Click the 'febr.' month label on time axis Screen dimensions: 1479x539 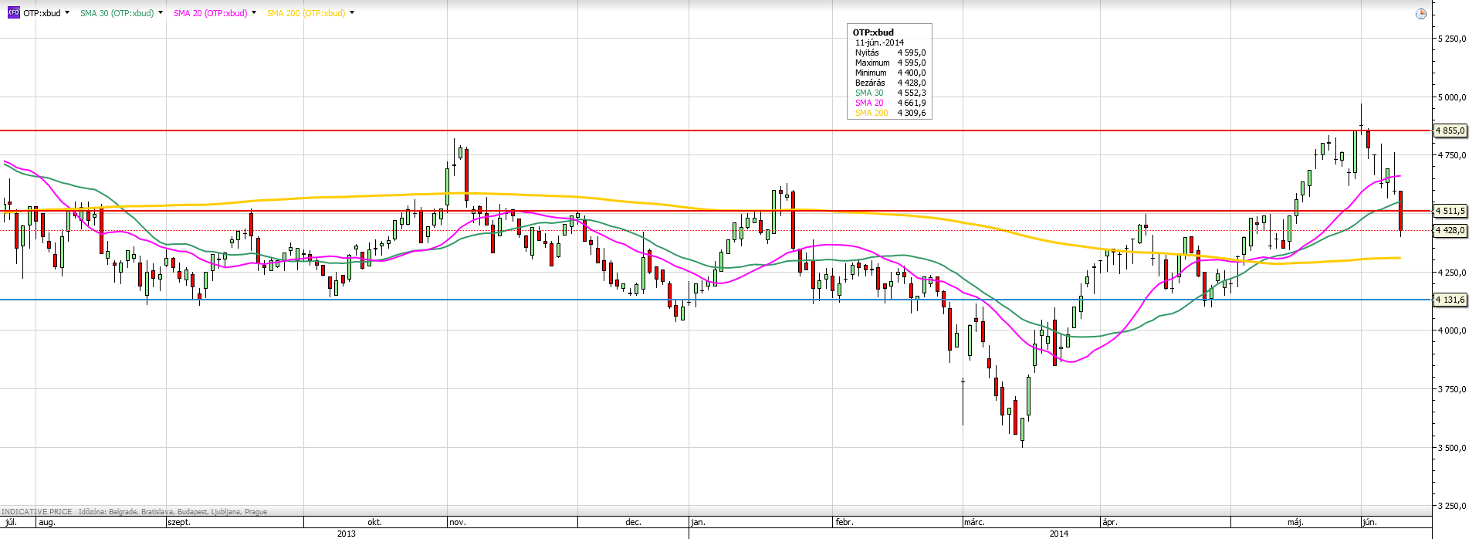click(844, 522)
